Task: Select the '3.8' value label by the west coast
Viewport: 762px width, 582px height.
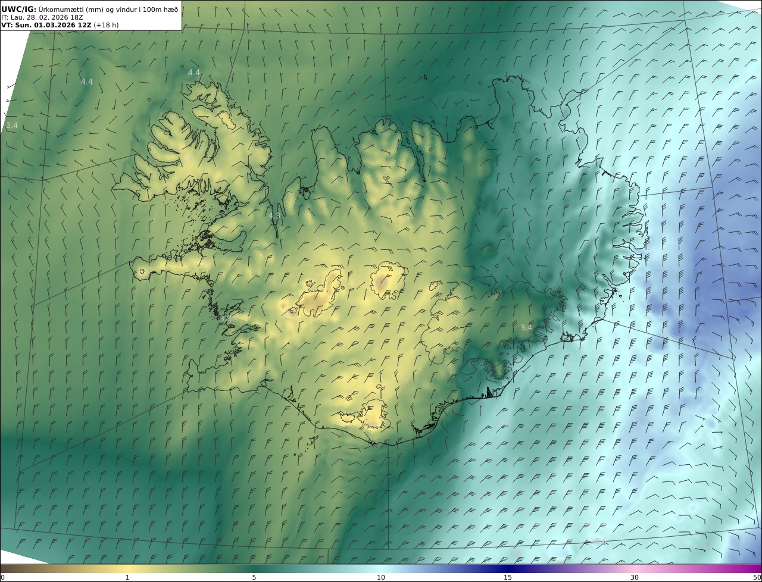Action: tap(226, 319)
